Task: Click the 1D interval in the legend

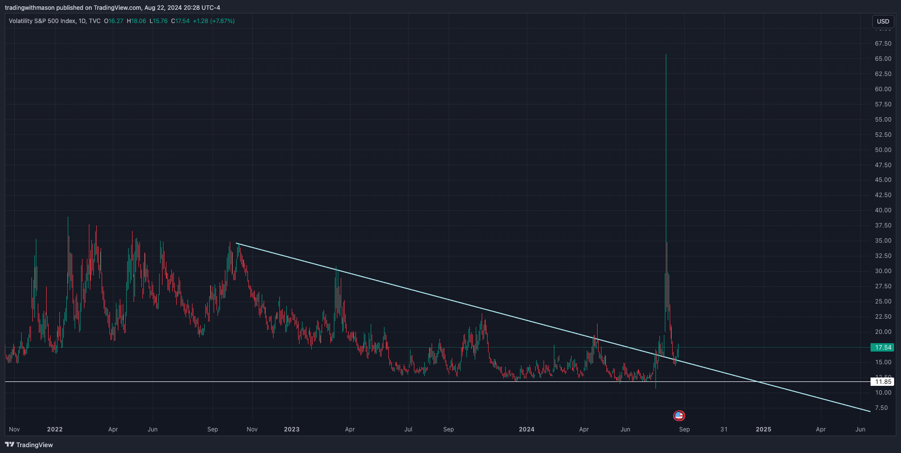Action: (82, 21)
